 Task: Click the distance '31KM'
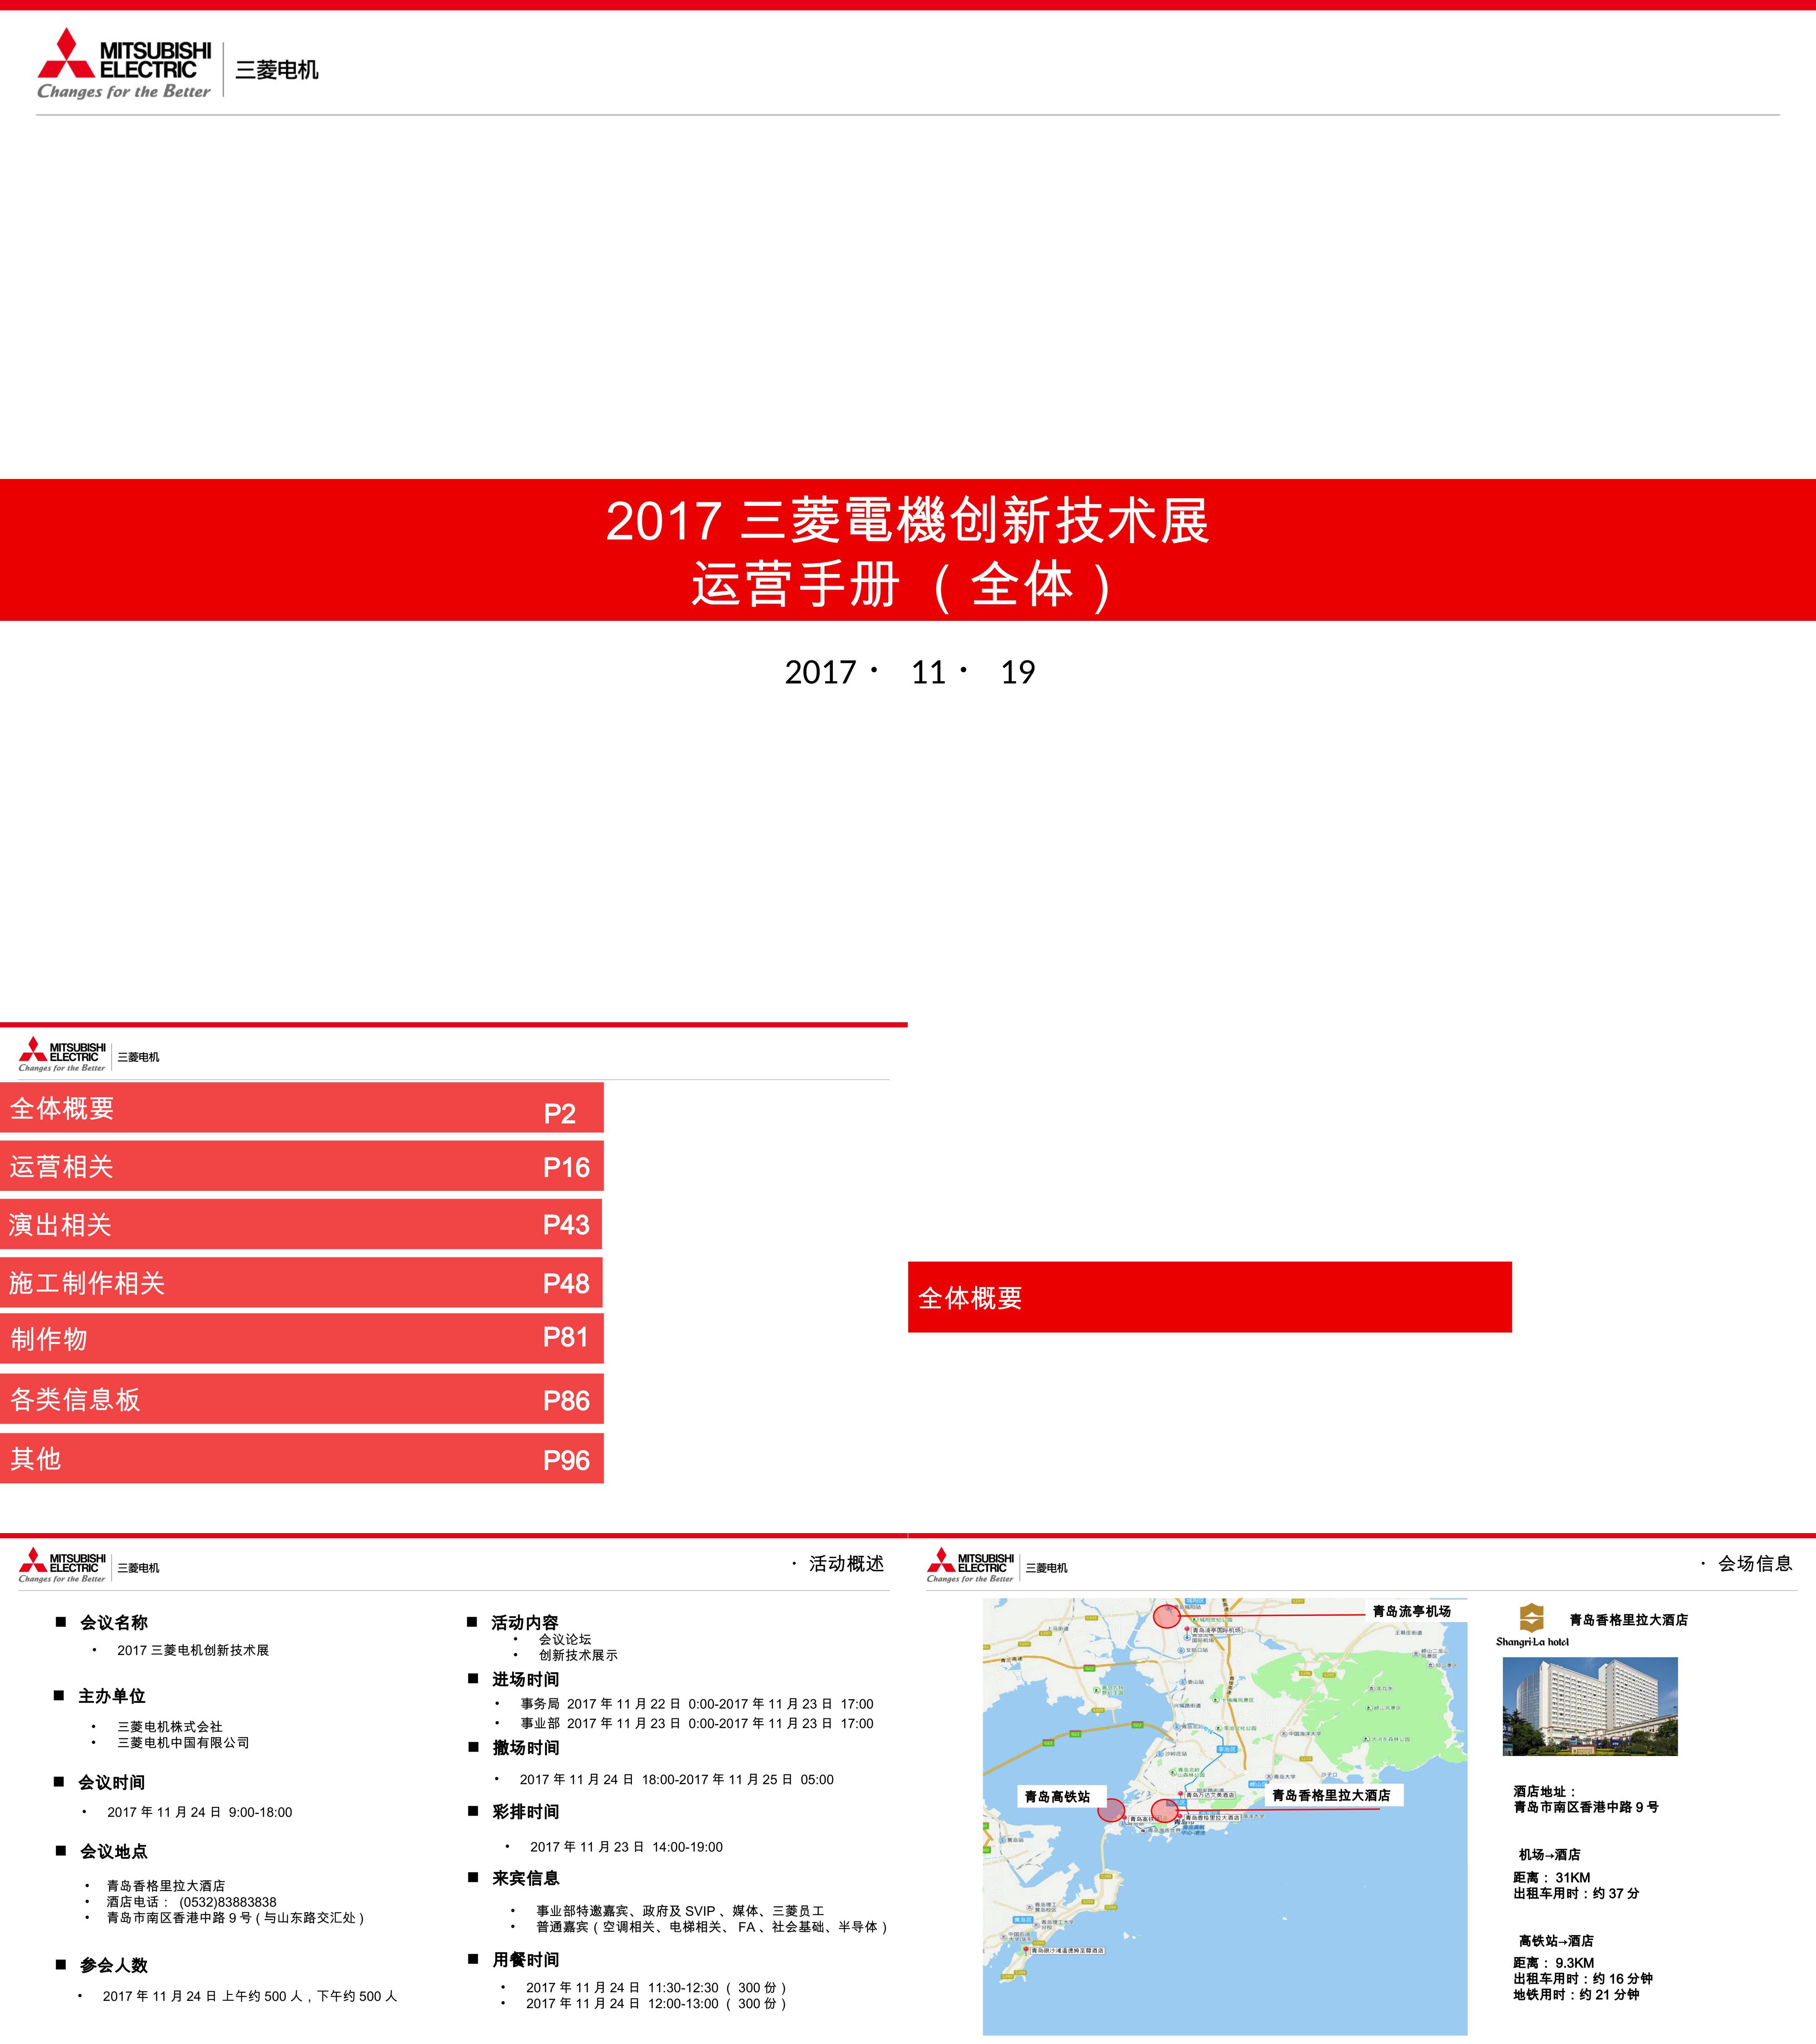click(1573, 1877)
